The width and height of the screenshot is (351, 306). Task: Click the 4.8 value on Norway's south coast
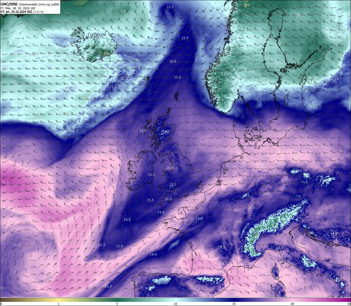point(221,100)
